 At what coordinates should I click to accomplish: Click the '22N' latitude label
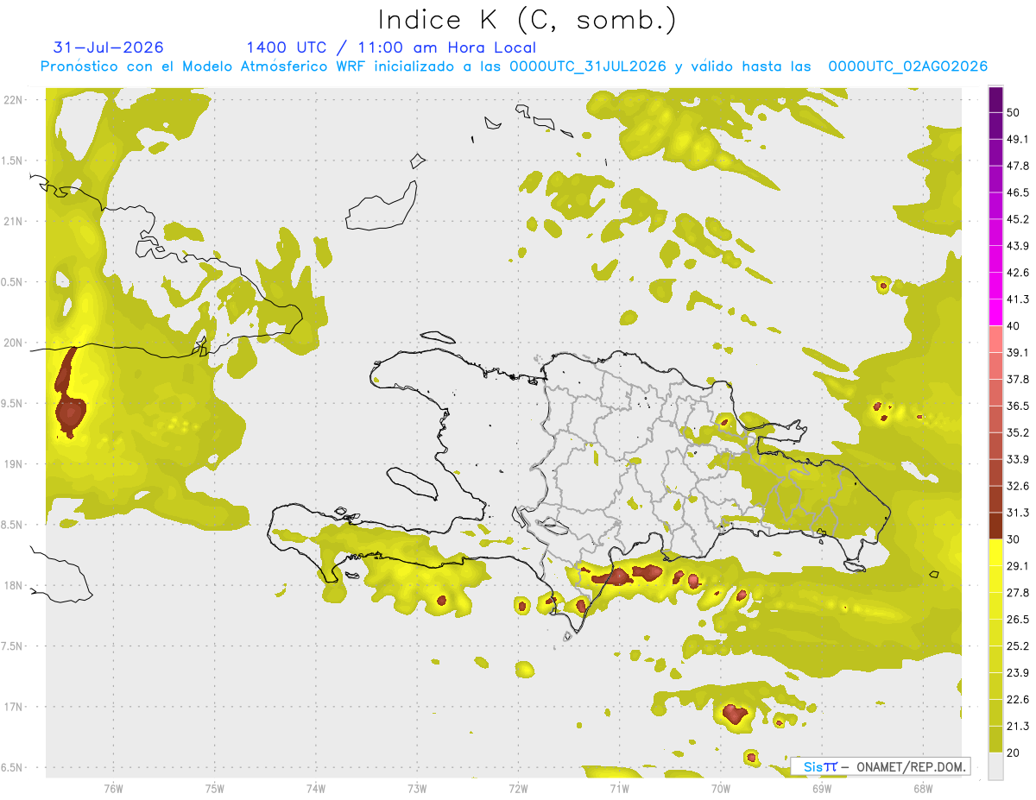point(14,100)
